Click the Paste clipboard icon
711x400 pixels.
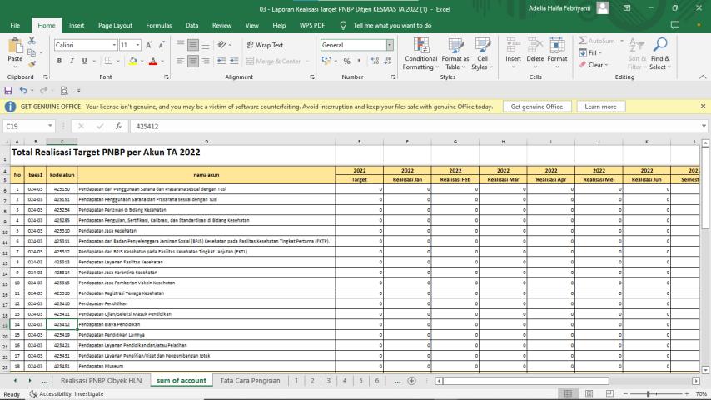[x=15, y=47]
